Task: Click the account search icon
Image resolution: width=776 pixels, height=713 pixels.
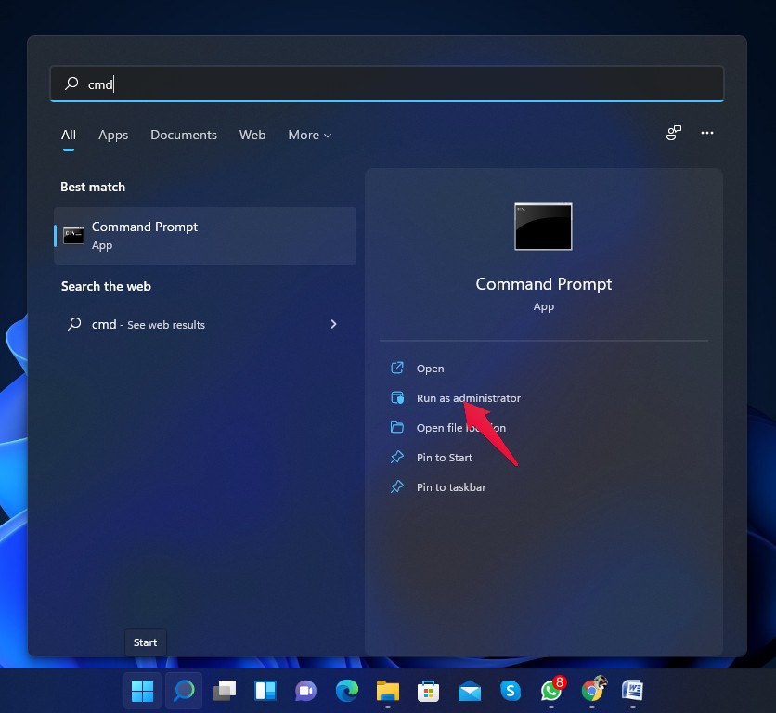Action: tap(672, 133)
